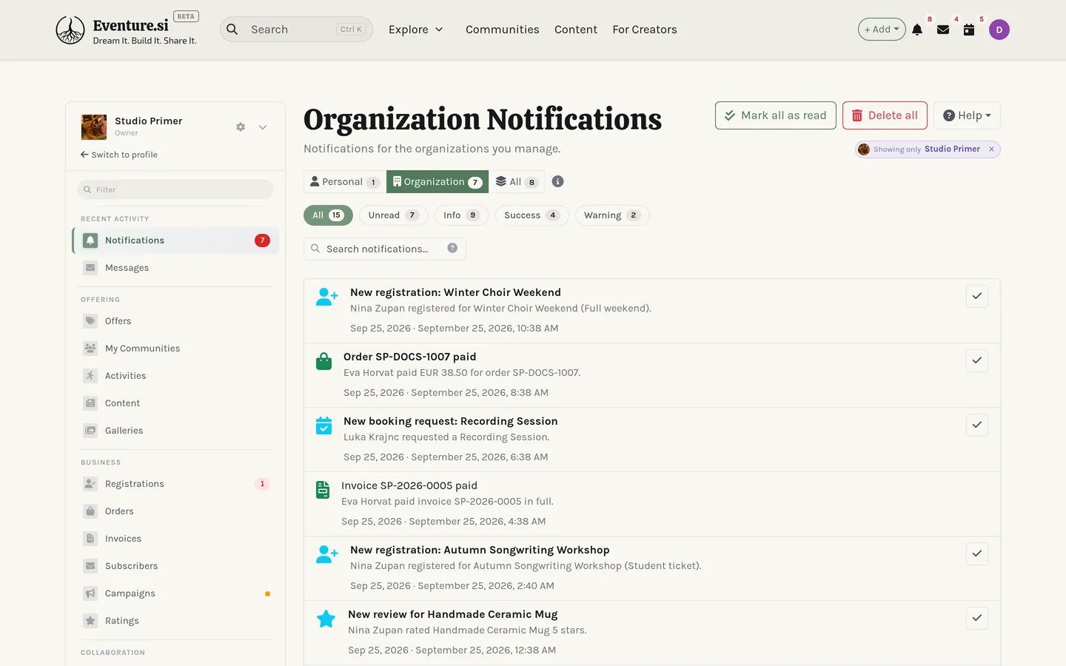Open Activities in the sidebar
This screenshot has height=666, width=1066.
(x=175, y=376)
